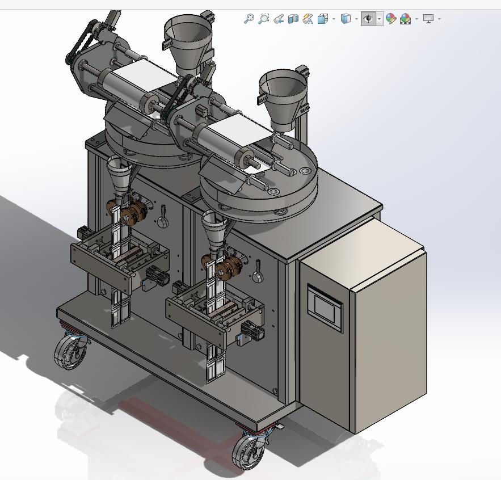Click the Display Style icon
Image resolution: width=501 pixels, height=480 pixels.
click(x=346, y=19)
